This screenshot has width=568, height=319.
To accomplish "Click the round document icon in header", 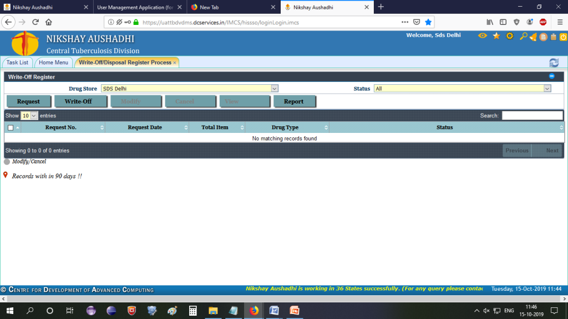I will click(x=544, y=37).
